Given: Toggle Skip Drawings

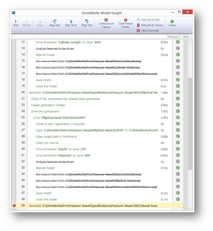Looking at the screenshot, I should (x=148, y=31).
